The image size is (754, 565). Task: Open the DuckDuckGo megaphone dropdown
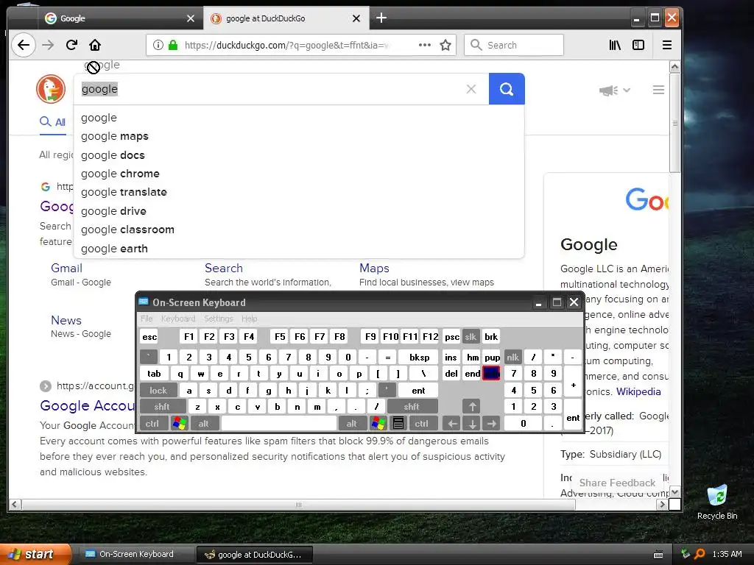615,90
